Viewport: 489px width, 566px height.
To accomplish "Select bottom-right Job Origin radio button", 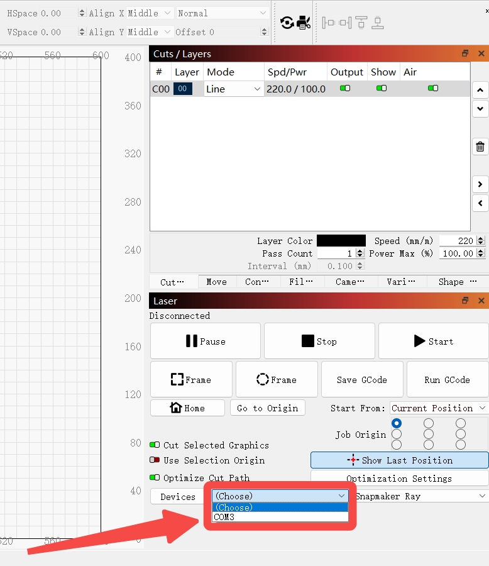I will (x=461, y=445).
